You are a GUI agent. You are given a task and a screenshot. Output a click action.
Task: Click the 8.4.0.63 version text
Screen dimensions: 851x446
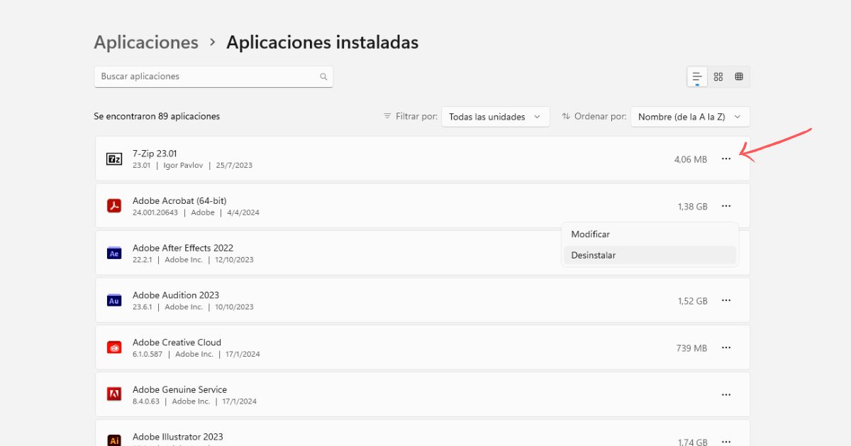(147, 401)
